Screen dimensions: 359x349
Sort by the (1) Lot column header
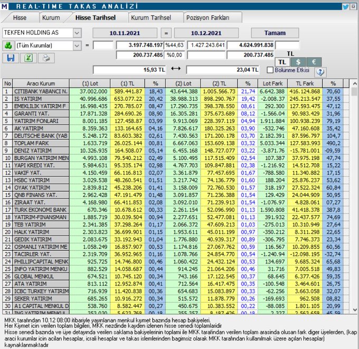click(90, 83)
